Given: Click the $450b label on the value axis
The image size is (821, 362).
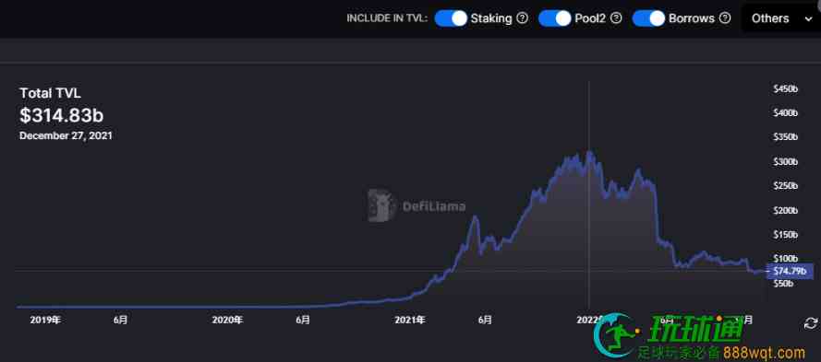Looking at the screenshot, I should [785, 88].
